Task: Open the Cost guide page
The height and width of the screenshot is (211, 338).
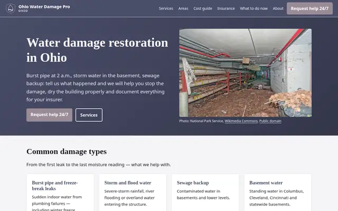Action: click(x=203, y=8)
